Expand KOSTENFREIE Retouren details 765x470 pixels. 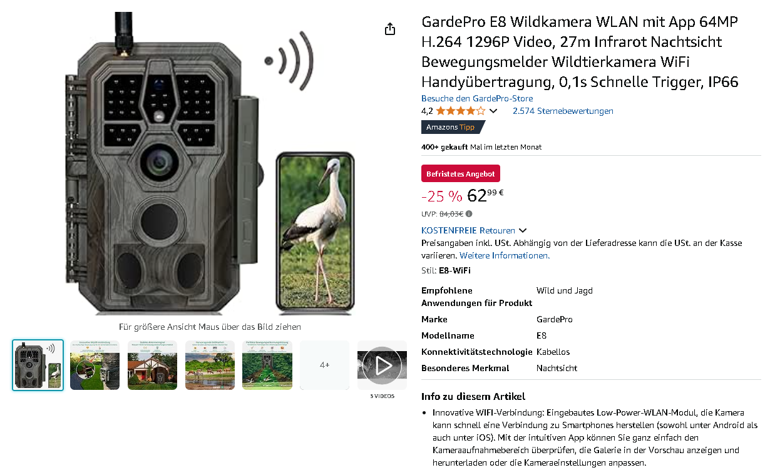tap(523, 231)
